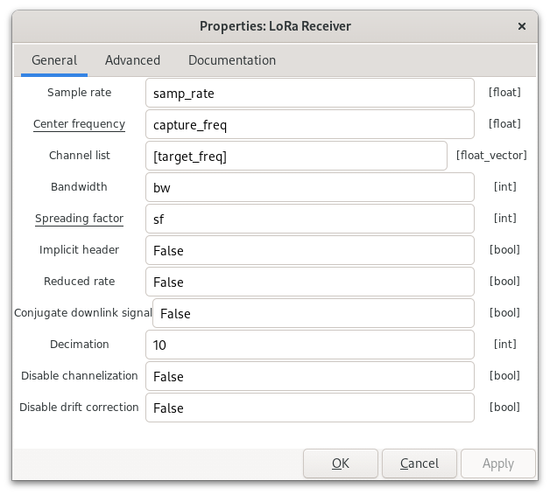Click the Disable channelization label
This screenshot has height=495, width=550.
(x=80, y=376)
